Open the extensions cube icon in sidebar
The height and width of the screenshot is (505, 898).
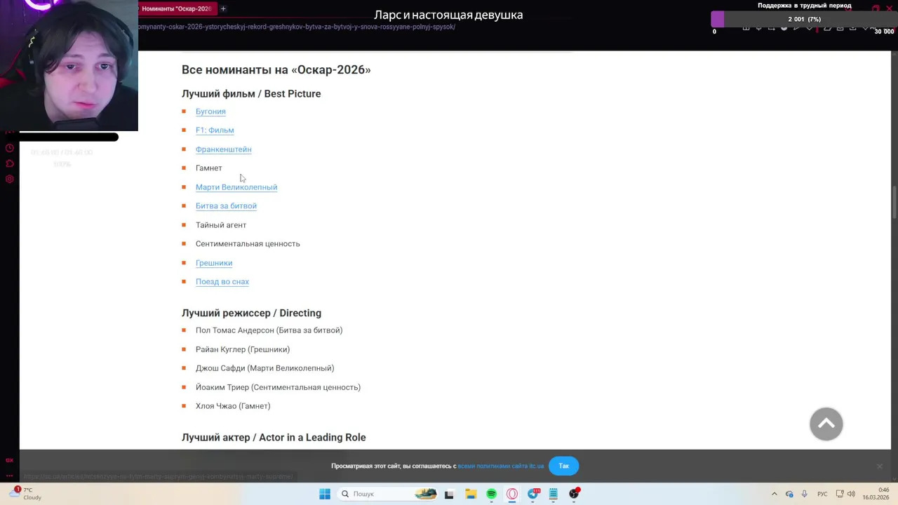click(9, 163)
